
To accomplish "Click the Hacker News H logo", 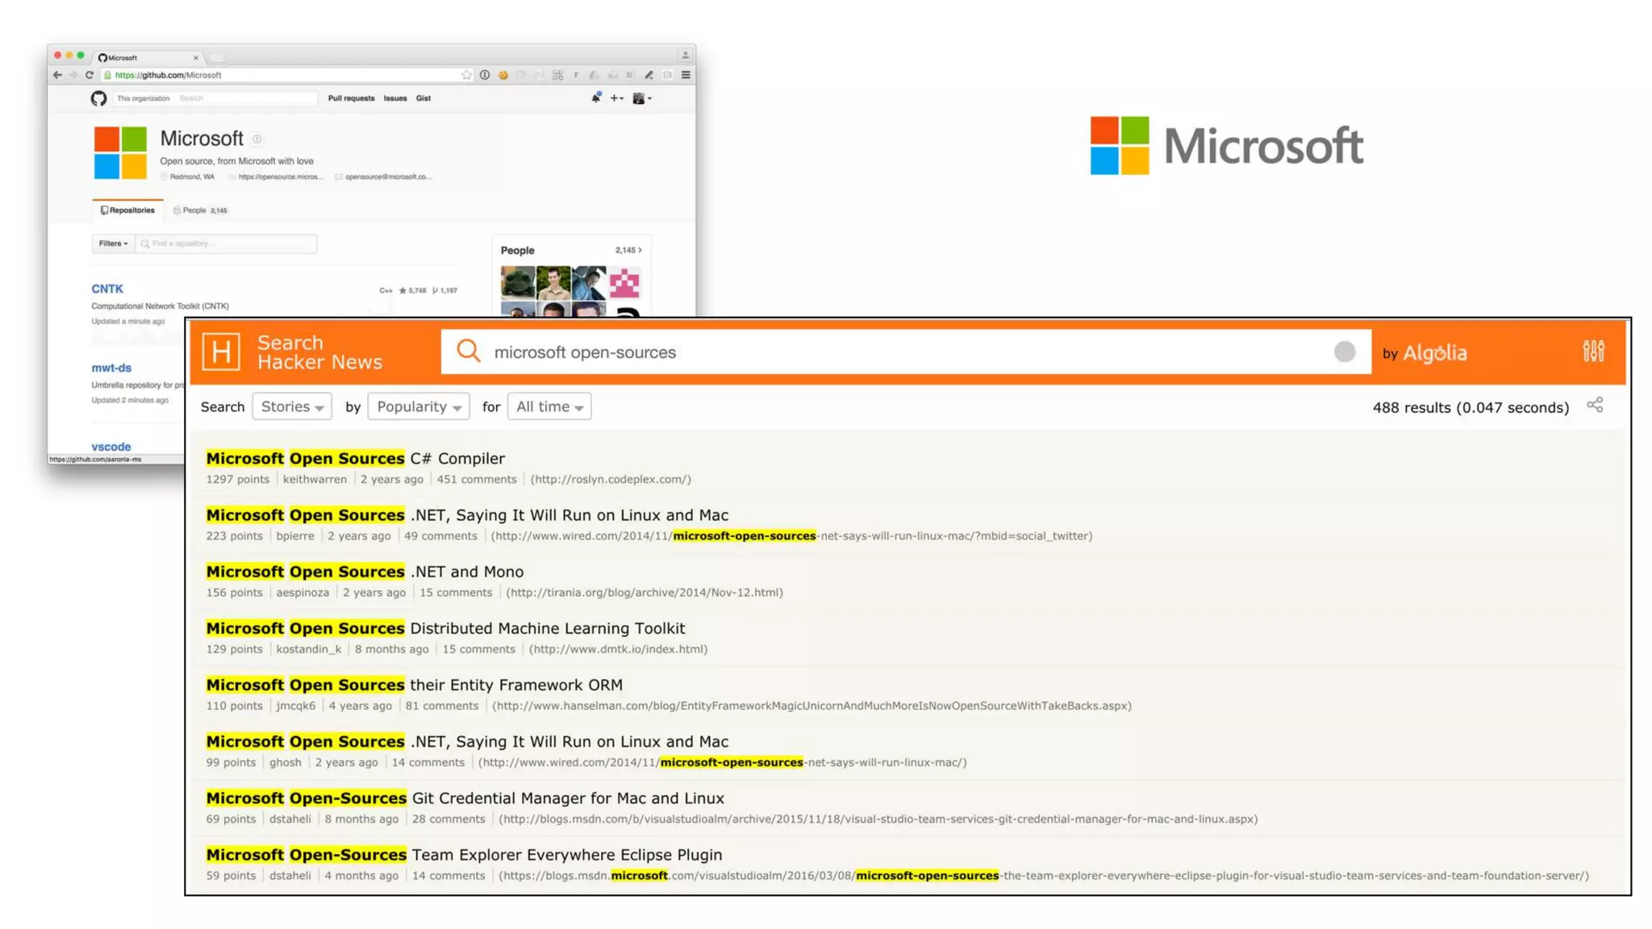I will pyautogui.click(x=221, y=352).
